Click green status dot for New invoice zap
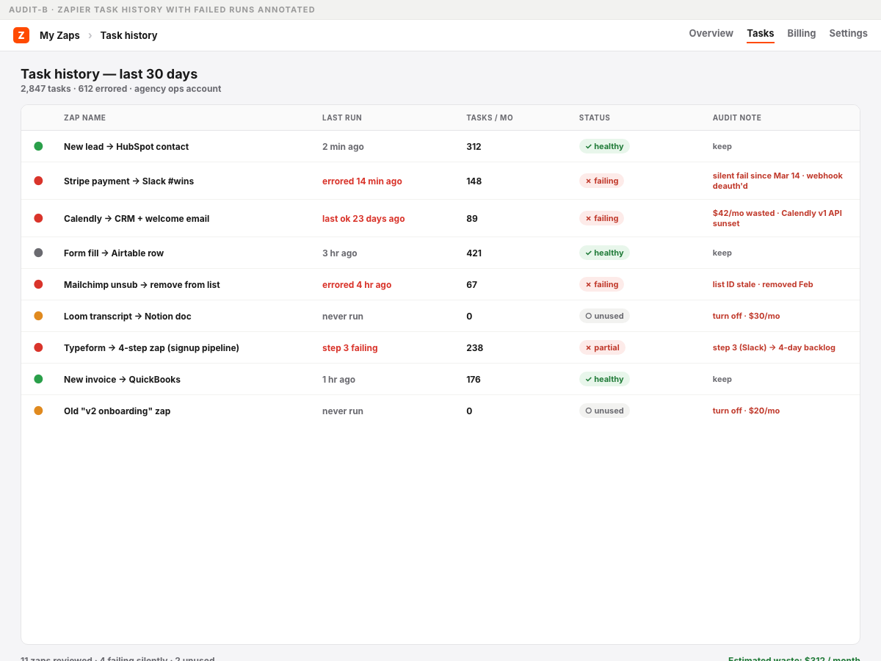 [x=38, y=379]
